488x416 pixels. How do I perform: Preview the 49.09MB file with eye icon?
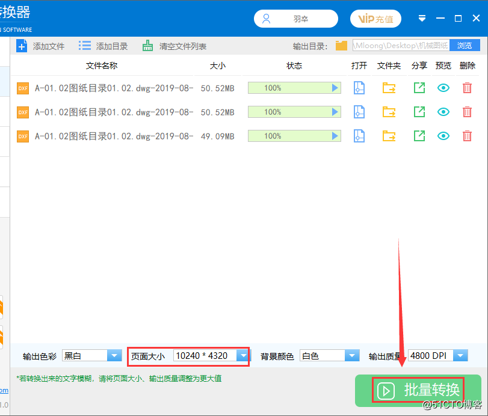[443, 136]
